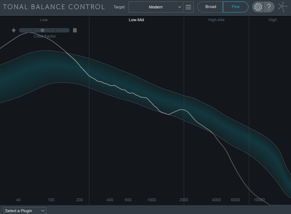291x214 pixels.
Task: Open the target preset menu icon
Action: coord(188,7)
